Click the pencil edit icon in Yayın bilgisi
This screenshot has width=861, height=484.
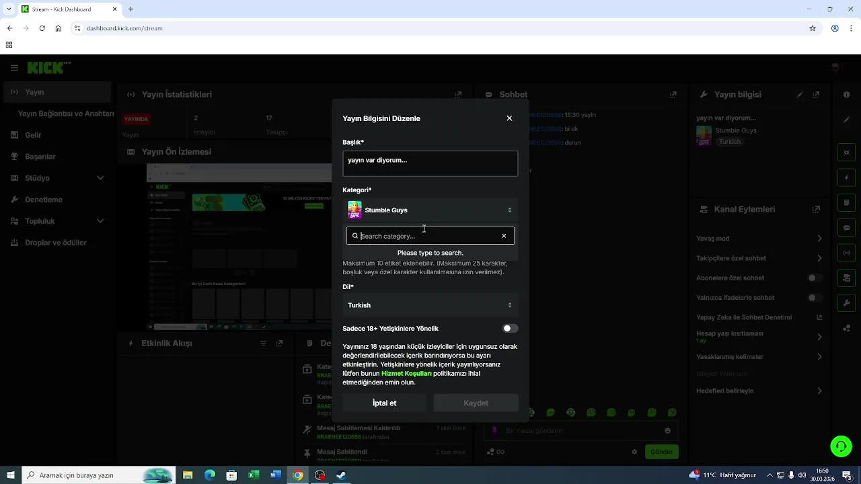tap(800, 95)
